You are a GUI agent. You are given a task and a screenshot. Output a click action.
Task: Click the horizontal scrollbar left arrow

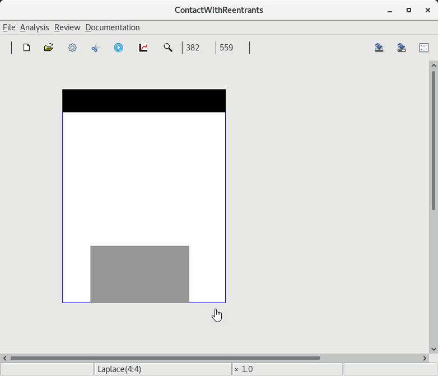tap(5, 358)
